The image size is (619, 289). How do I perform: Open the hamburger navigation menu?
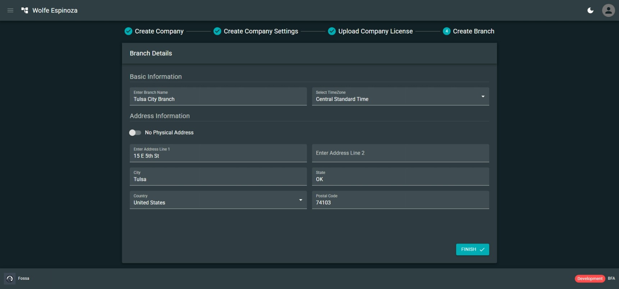pyautogui.click(x=10, y=10)
